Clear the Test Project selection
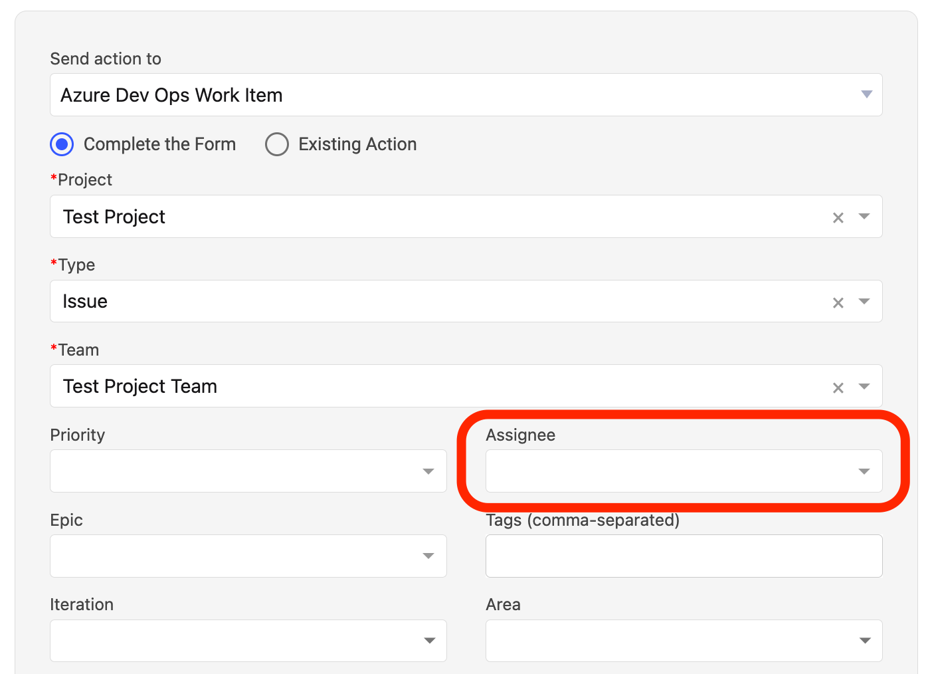The image size is (930, 674). click(838, 217)
